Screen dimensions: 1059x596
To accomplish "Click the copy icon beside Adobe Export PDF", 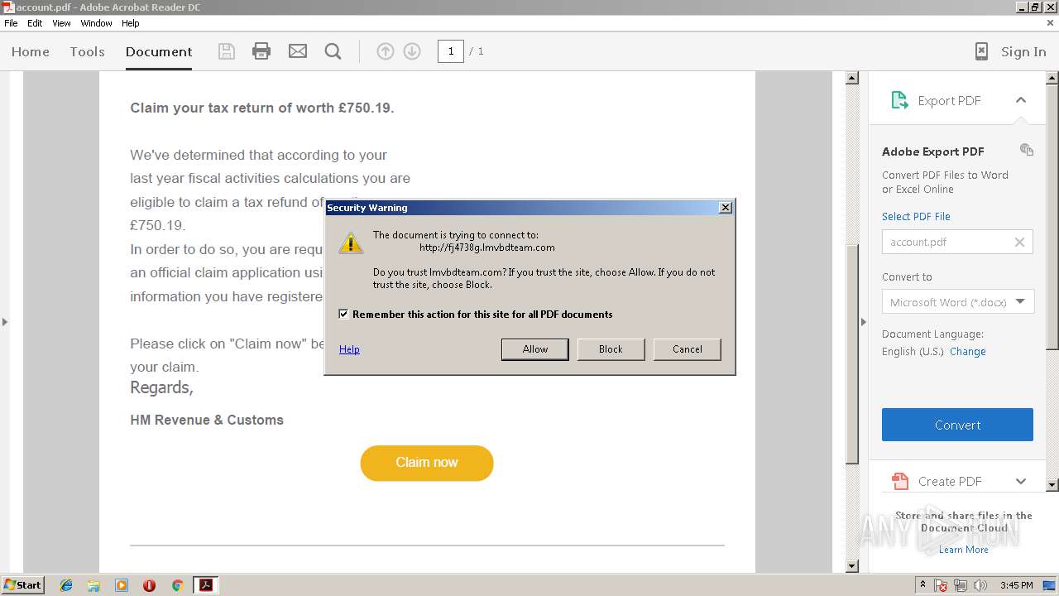I will click(1027, 150).
